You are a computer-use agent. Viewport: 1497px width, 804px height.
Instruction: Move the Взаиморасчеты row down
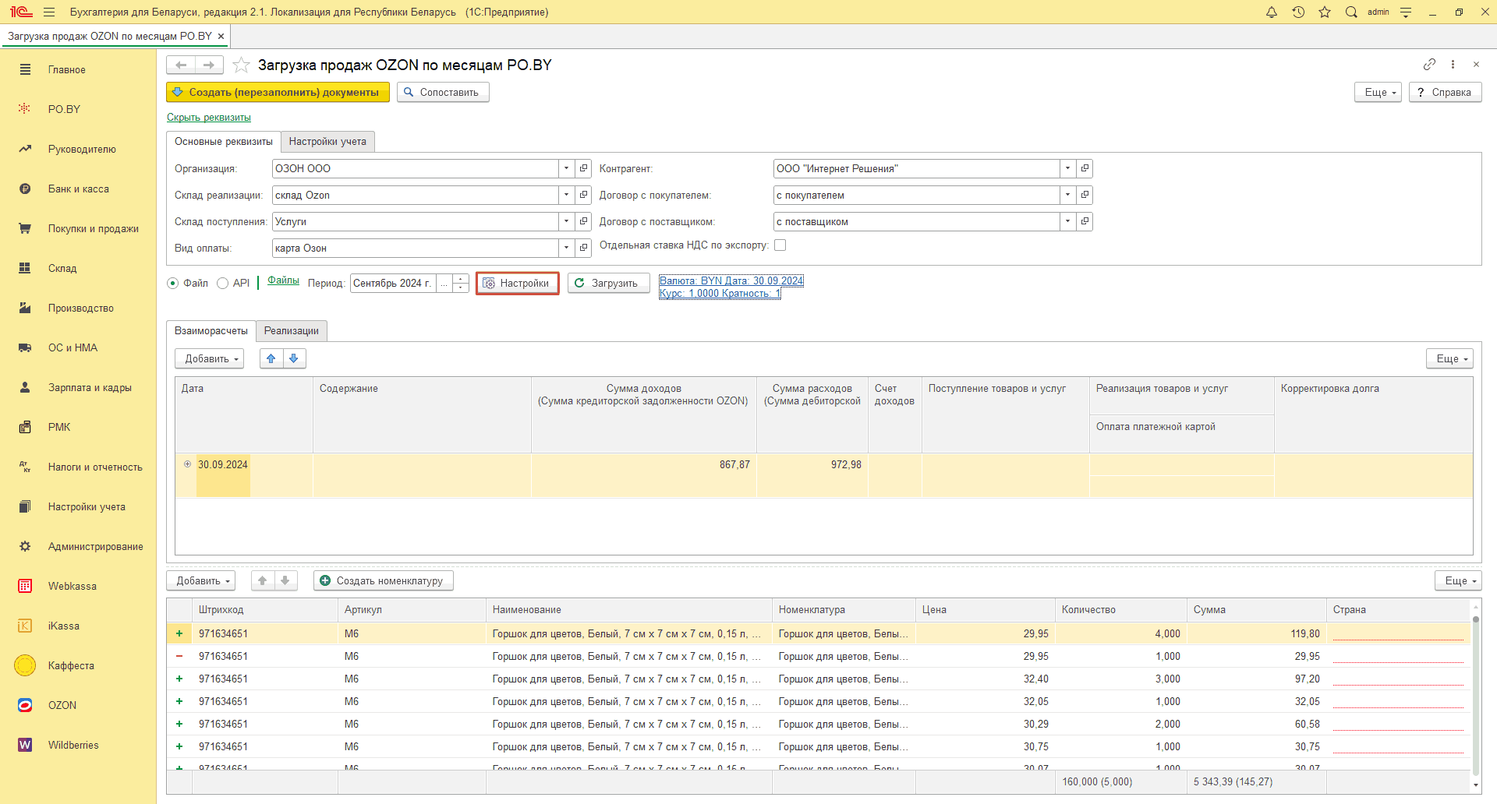pyautogui.click(x=294, y=358)
